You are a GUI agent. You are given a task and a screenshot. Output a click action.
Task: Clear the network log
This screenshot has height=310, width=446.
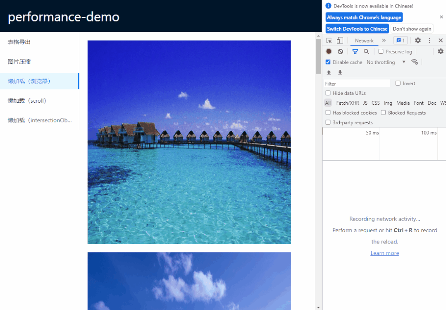[x=341, y=52]
